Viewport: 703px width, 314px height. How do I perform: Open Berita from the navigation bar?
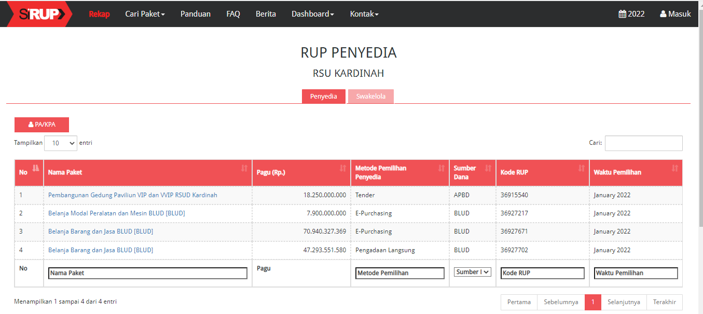(266, 14)
